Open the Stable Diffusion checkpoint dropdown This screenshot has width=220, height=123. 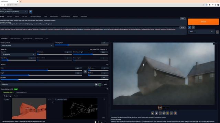pyautogui.click(x=13, y=12)
